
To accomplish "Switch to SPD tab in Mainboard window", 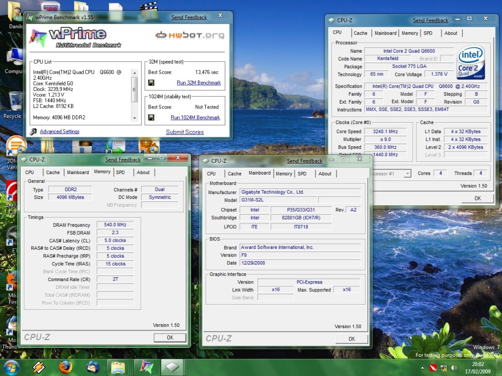I will [302, 174].
